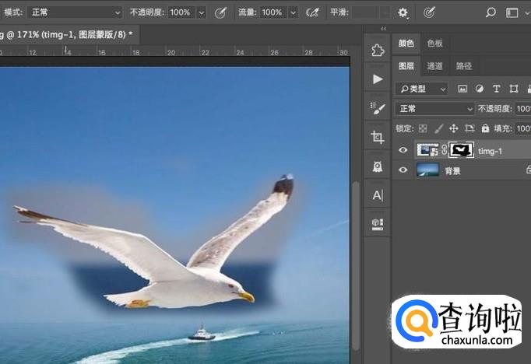The image size is (531, 364).
Task: Open the layer filter 类型 dropdown
Action: coord(421,89)
